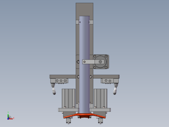The height and width of the screenshot is (127, 169).
Task: Click the lever arm's hub on the motor shaft
Action: click(x=100, y=62)
